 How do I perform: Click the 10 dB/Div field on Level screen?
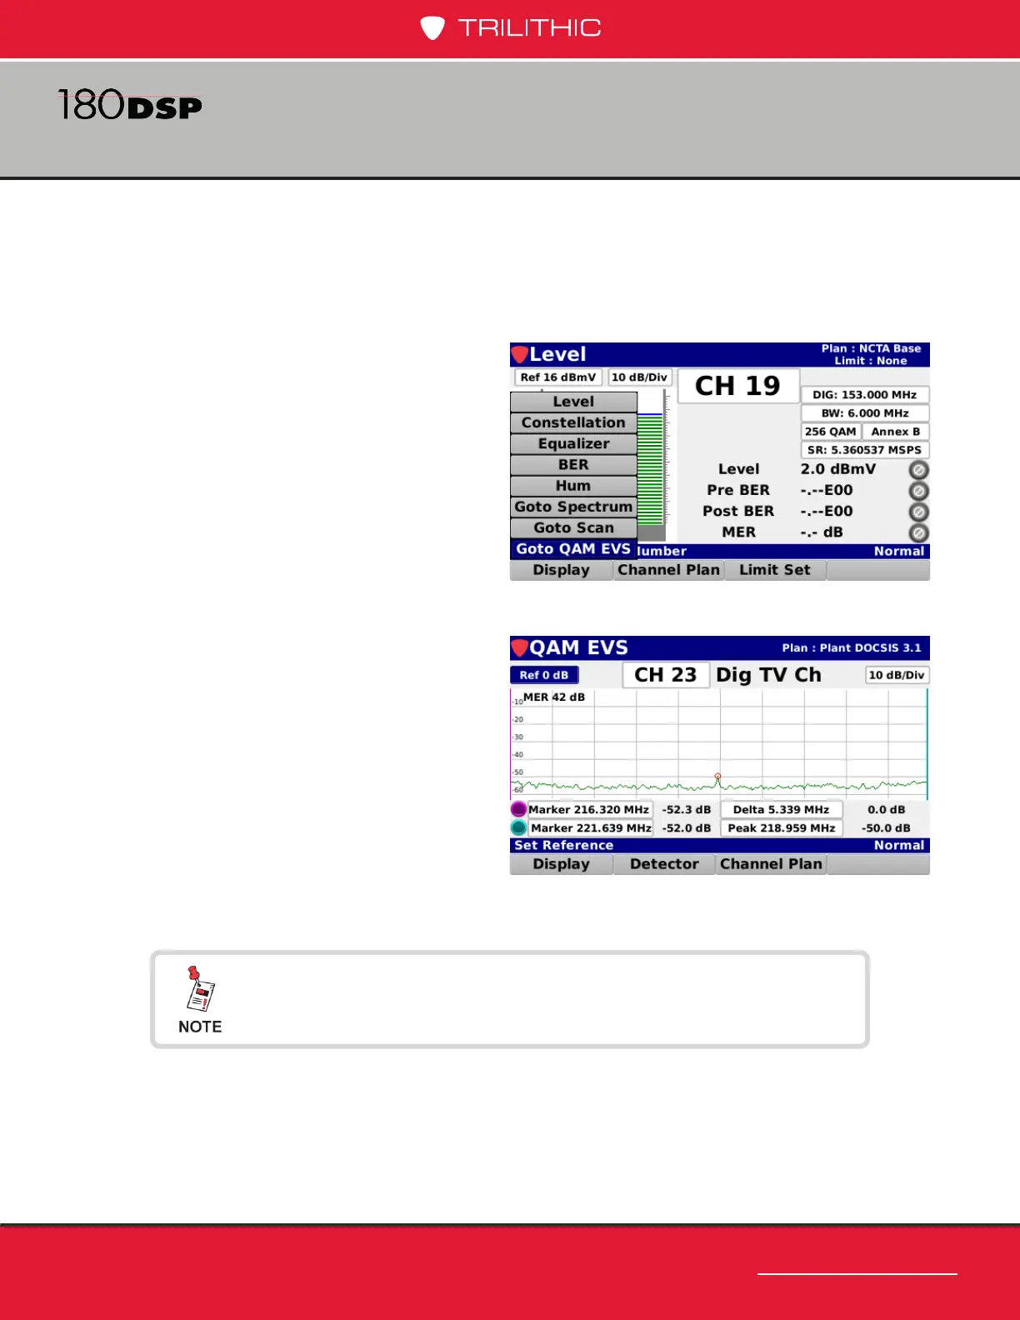pyautogui.click(x=639, y=377)
